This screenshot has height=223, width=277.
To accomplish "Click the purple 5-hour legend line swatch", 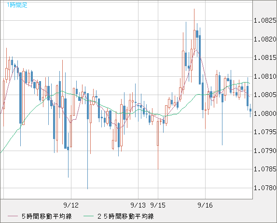I will point(13,216).
